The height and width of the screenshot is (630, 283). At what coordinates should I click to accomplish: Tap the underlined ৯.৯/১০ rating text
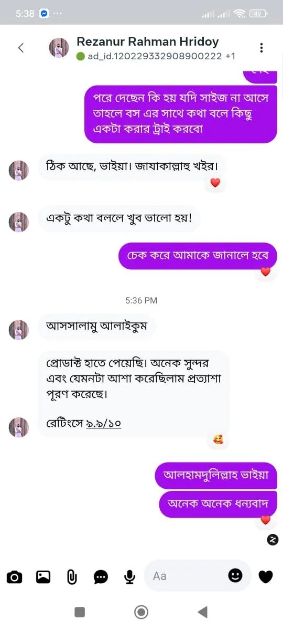[x=104, y=423]
